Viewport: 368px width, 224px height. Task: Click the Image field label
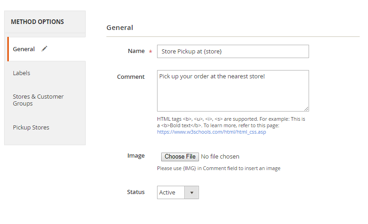coord(136,156)
